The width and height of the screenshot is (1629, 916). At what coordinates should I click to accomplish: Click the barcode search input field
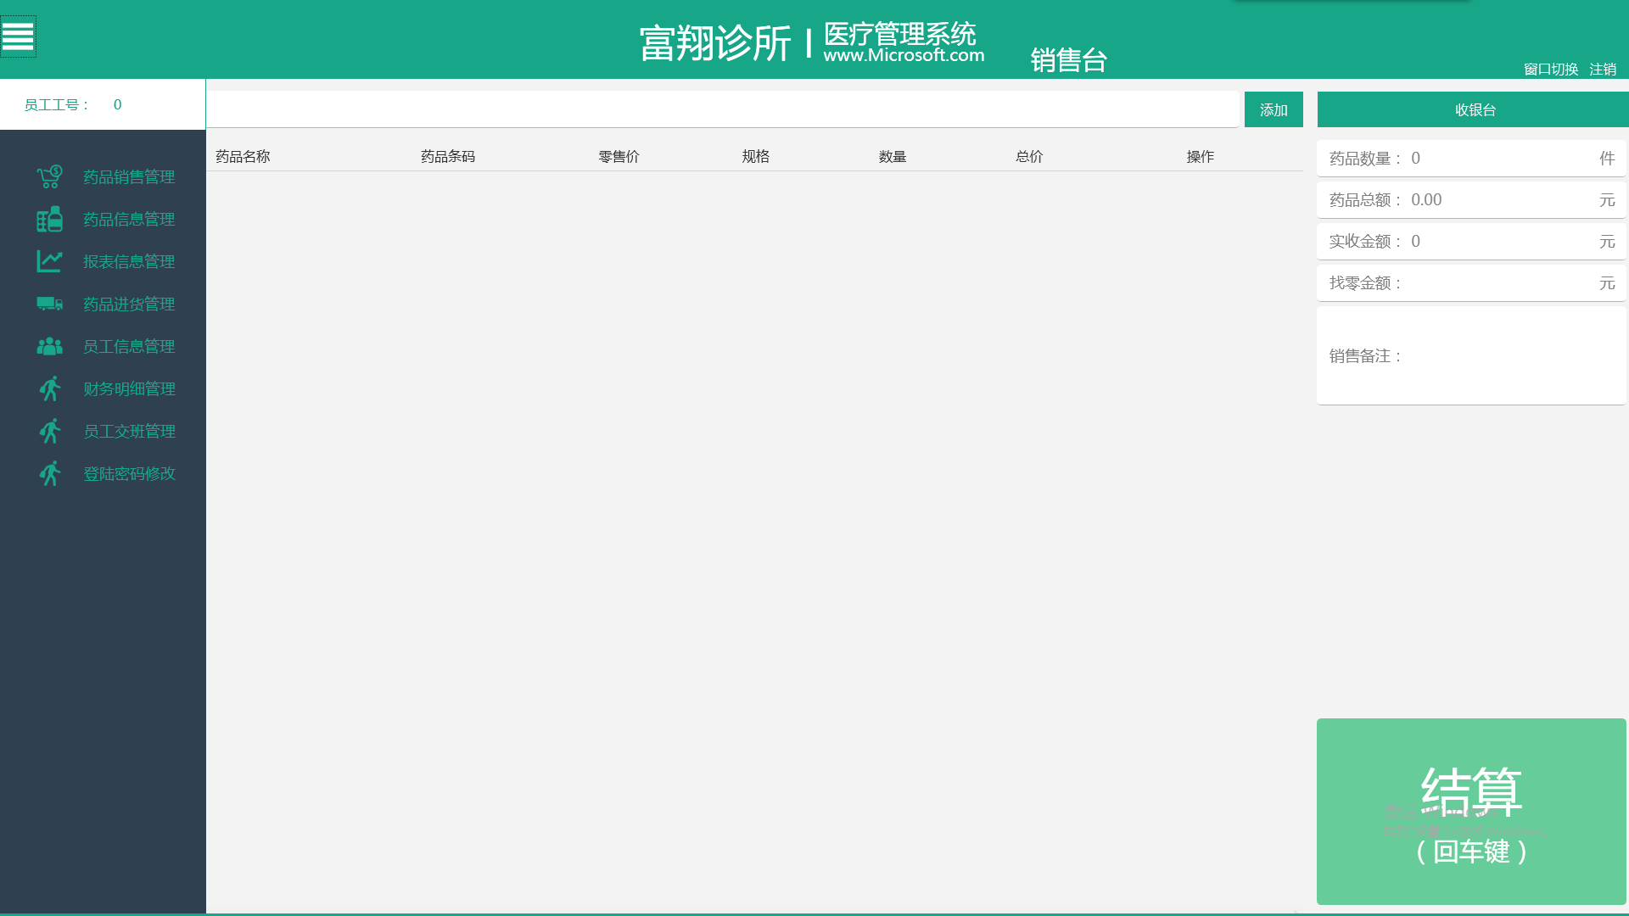721,109
